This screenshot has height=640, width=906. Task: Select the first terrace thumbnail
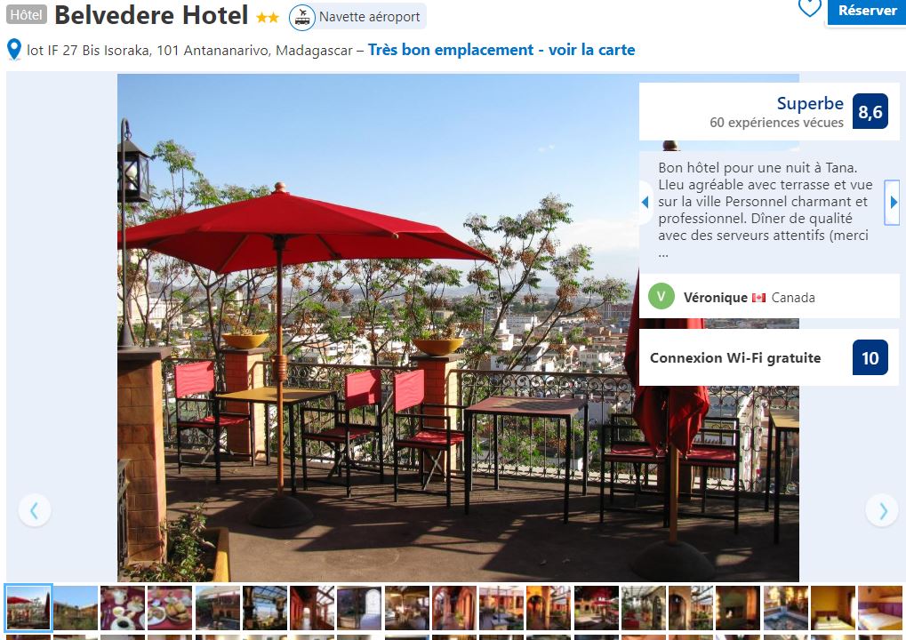[x=28, y=608]
